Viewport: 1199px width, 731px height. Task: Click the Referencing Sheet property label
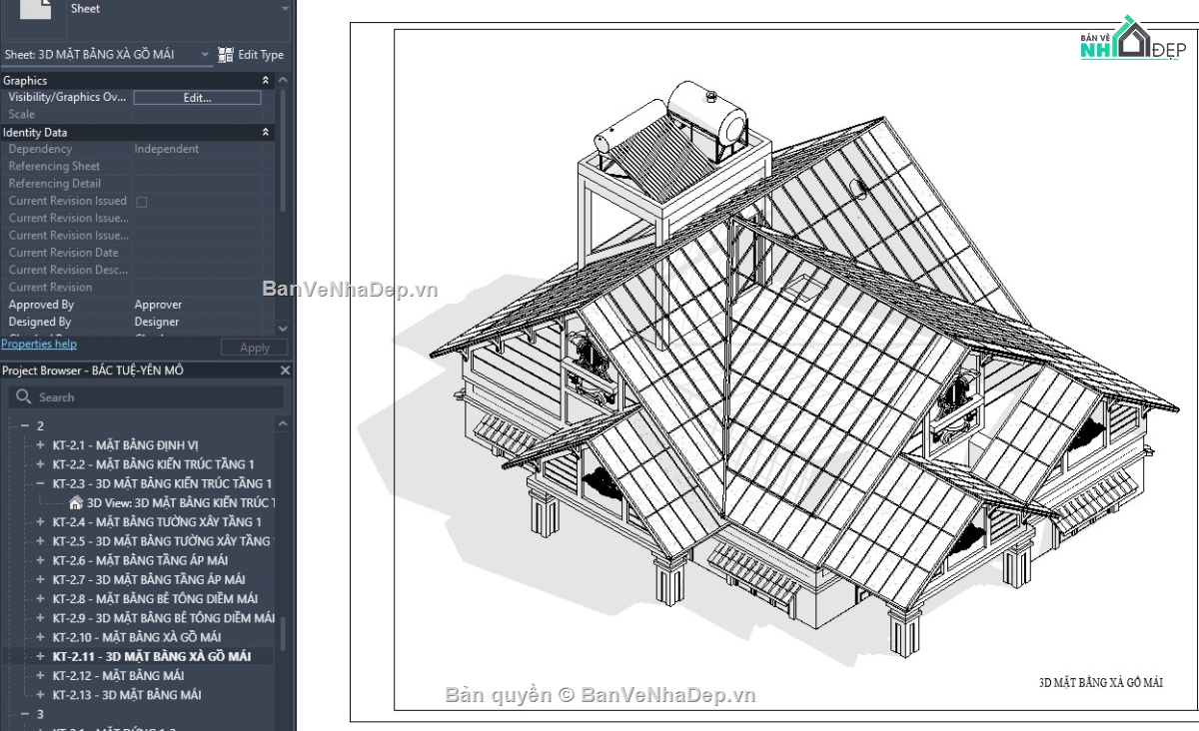[x=54, y=167]
